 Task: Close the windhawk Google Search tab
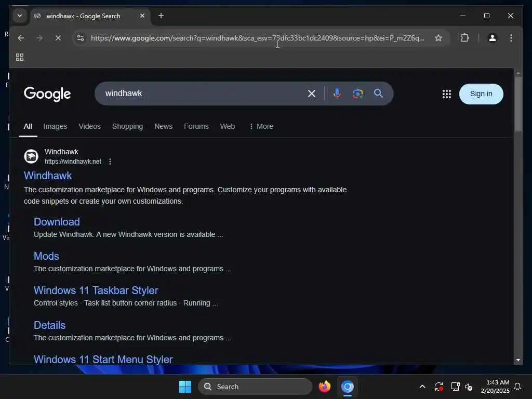[x=142, y=16]
